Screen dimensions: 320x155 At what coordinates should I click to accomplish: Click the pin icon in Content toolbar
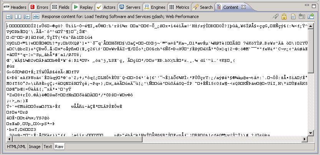275,16
